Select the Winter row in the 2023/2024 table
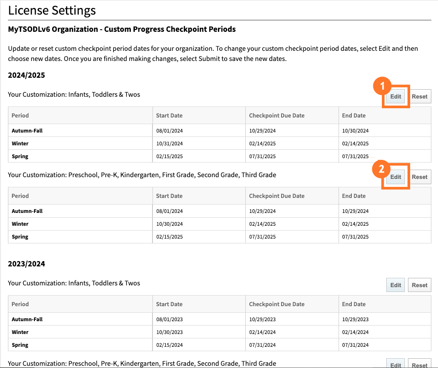 coord(20,332)
